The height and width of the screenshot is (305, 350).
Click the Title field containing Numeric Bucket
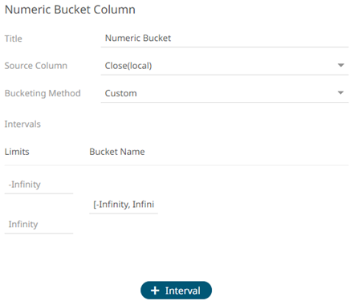tap(225, 39)
